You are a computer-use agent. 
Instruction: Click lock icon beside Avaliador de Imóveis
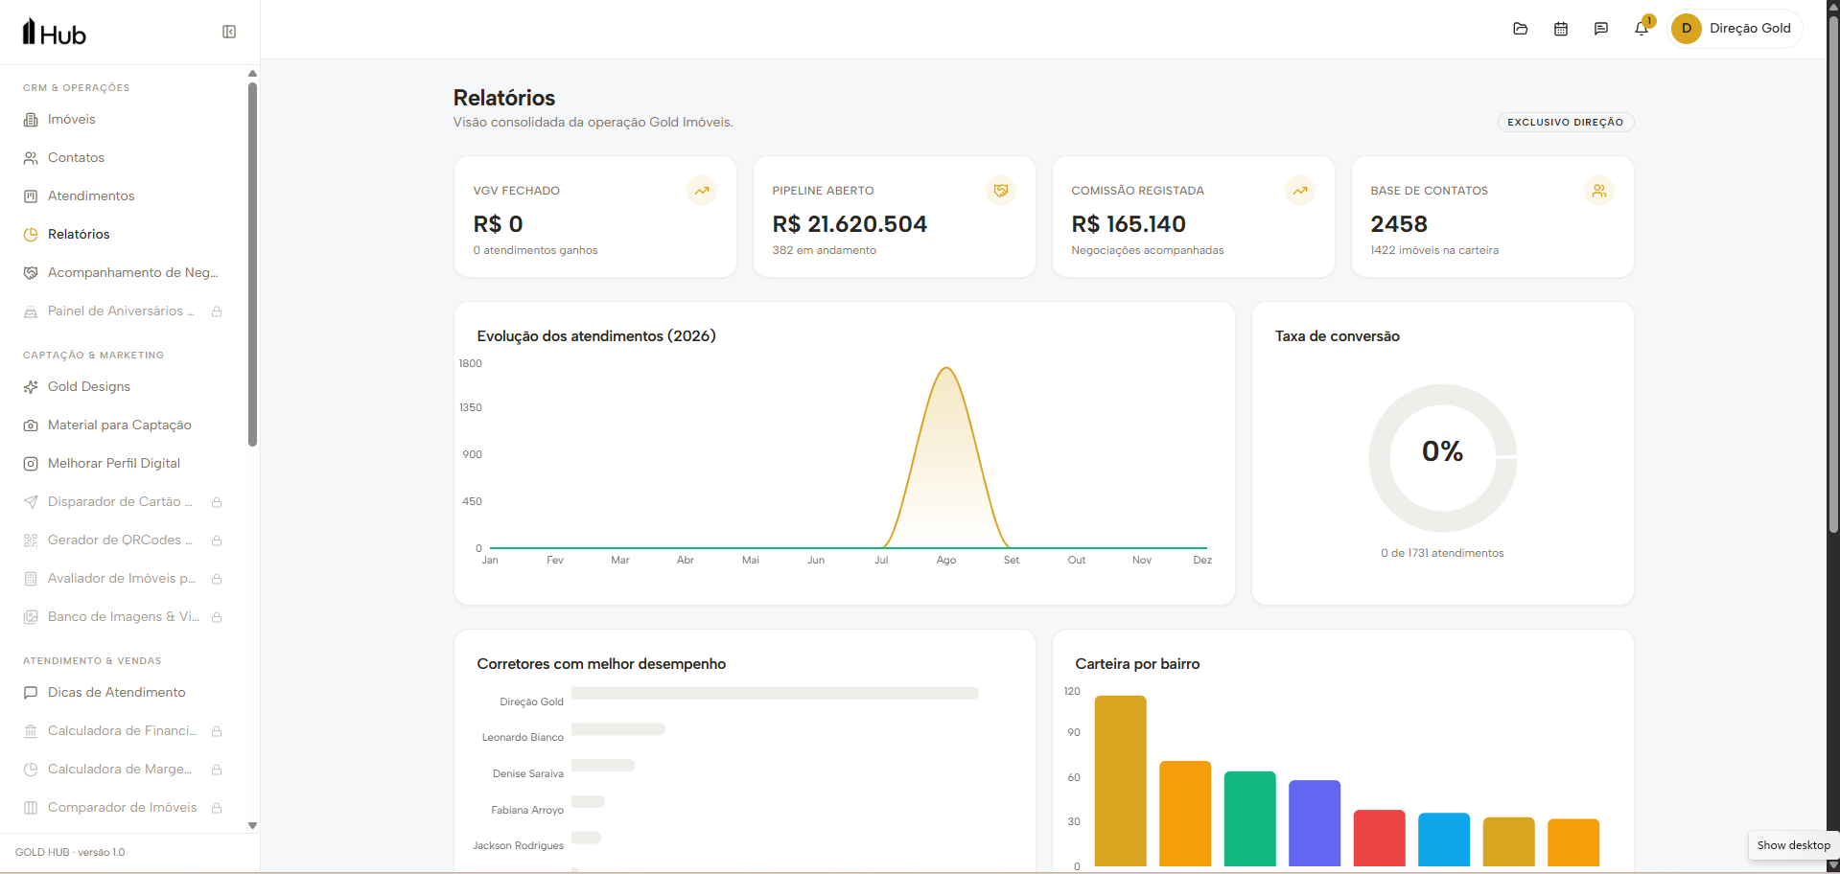[x=217, y=579]
